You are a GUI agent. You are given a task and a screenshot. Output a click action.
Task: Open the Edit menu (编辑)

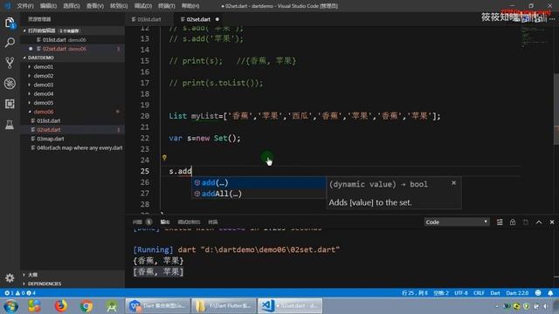click(48, 6)
